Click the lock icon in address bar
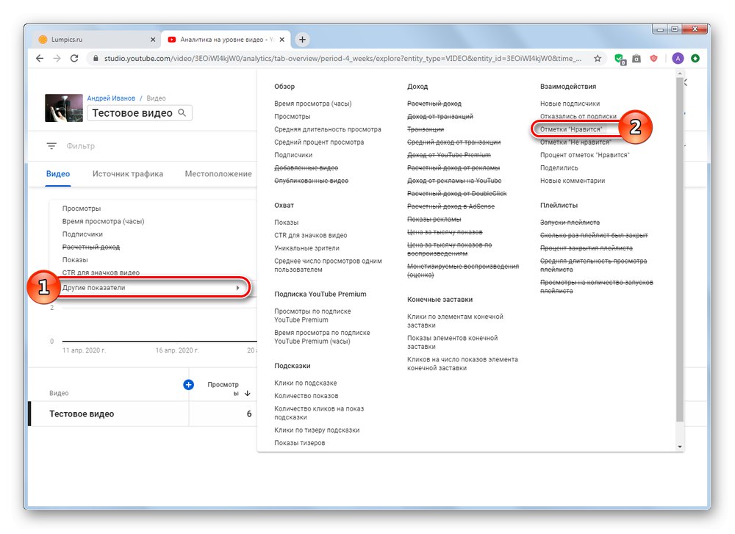 96,59
